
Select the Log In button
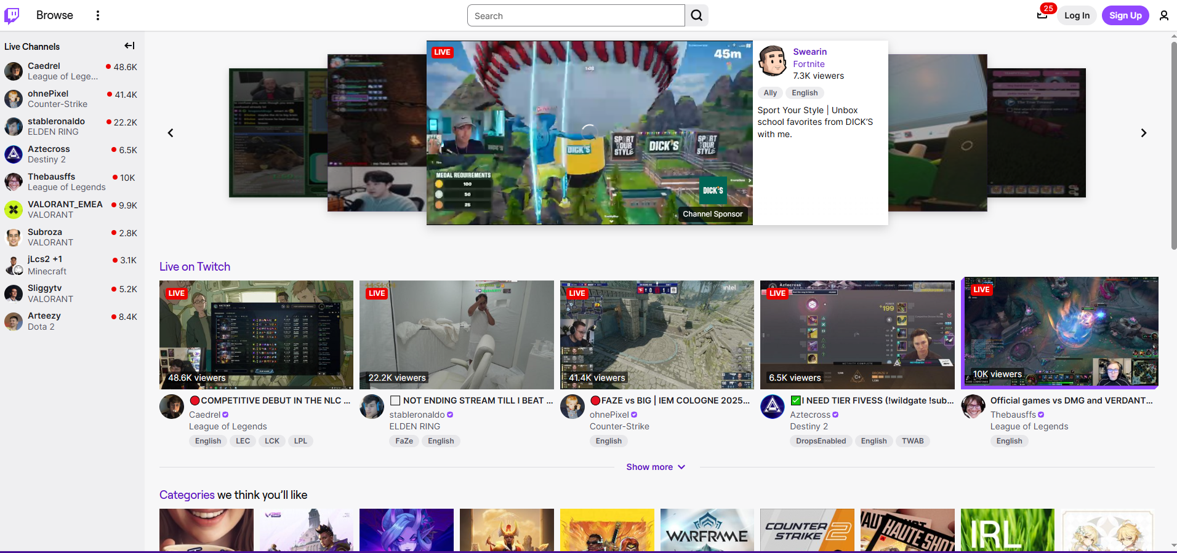1077,15
